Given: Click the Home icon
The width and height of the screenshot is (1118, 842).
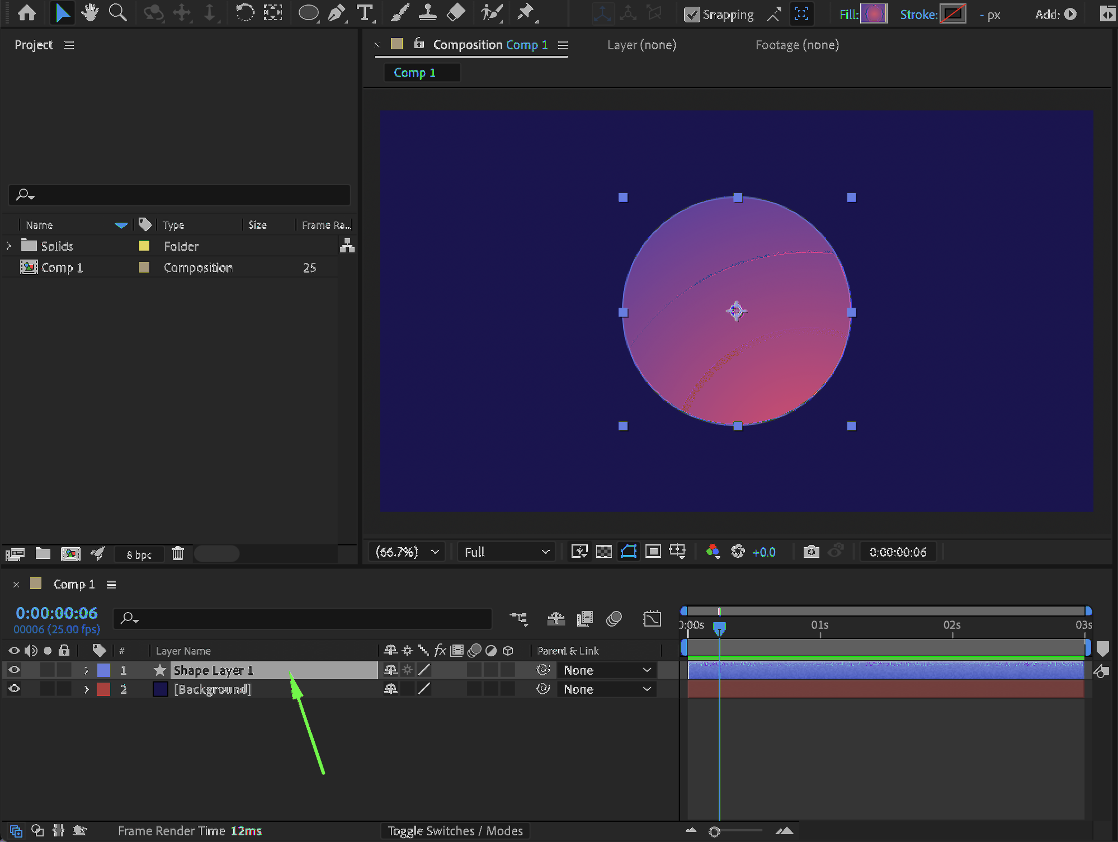Looking at the screenshot, I should pyautogui.click(x=27, y=12).
